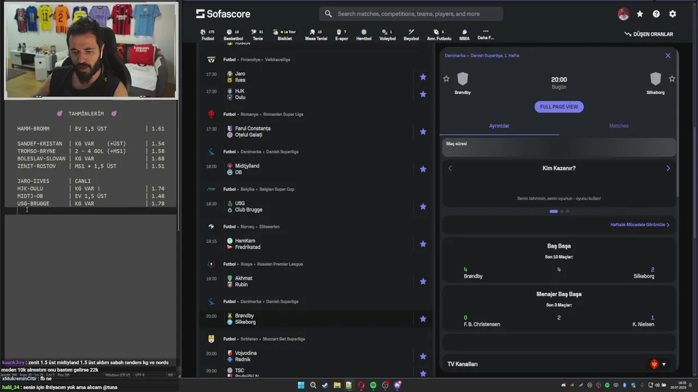The height and width of the screenshot is (392, 698).
Task: Open the Veikkausliiga league header
Action: 278,59
